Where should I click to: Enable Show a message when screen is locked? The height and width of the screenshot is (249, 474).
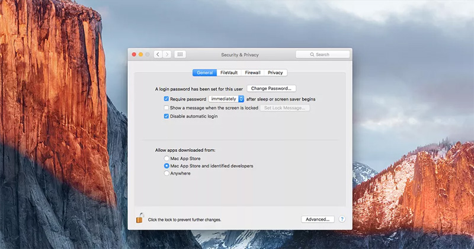(166, 108)
